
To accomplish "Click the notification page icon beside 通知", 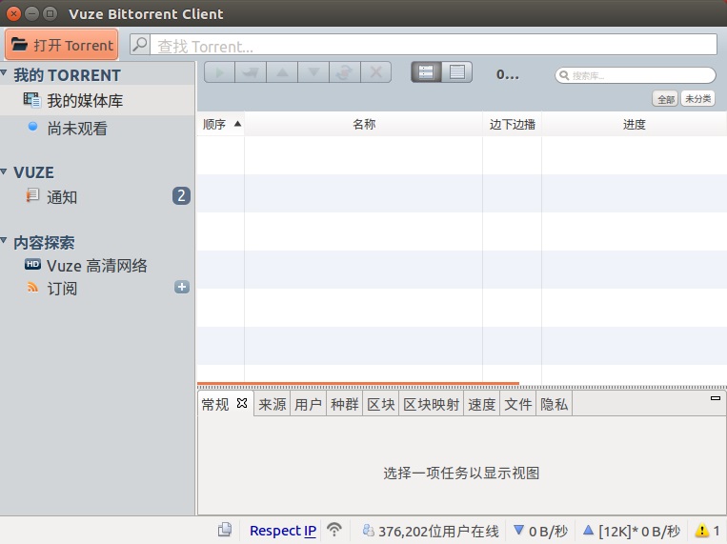I will [32, 195].
